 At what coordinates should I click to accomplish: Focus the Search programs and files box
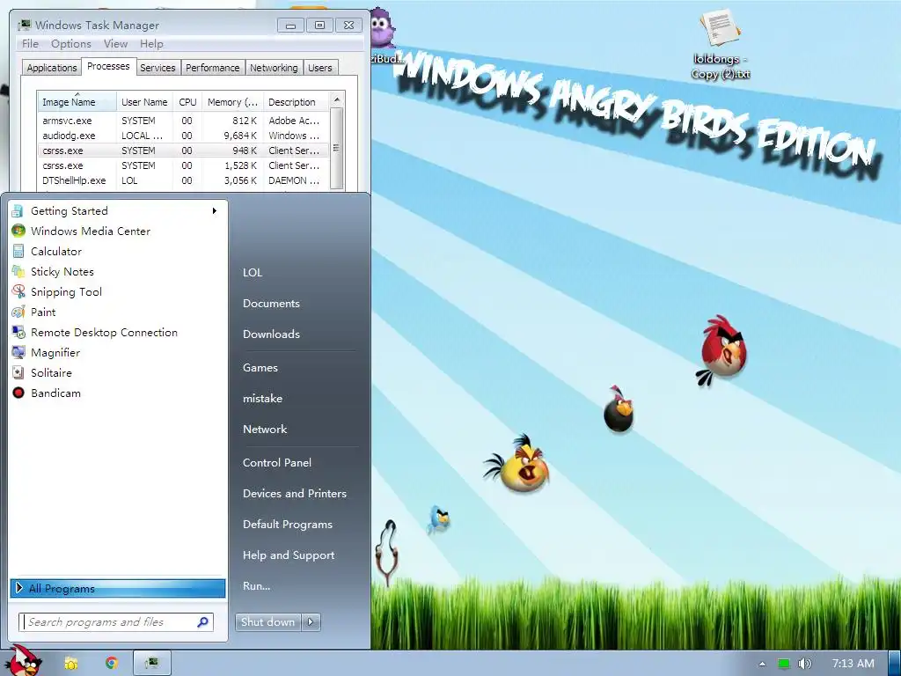[116, 622]
